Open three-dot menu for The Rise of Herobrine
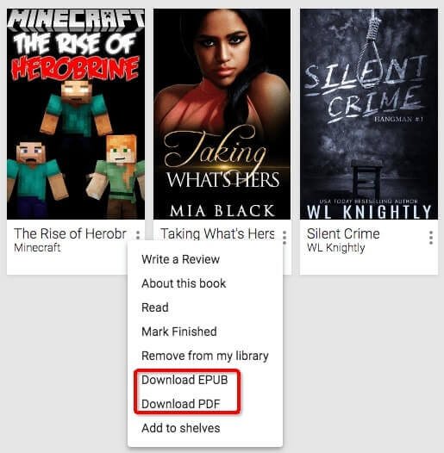 pyautogui.click(x=138, y=235)
